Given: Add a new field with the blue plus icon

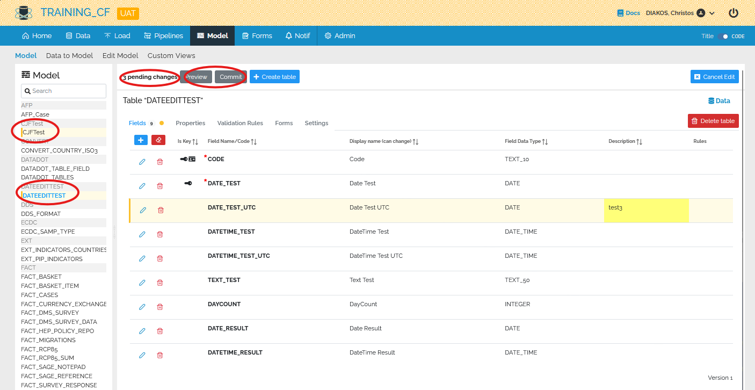Looking at the screenshot, I should (141, 140).
